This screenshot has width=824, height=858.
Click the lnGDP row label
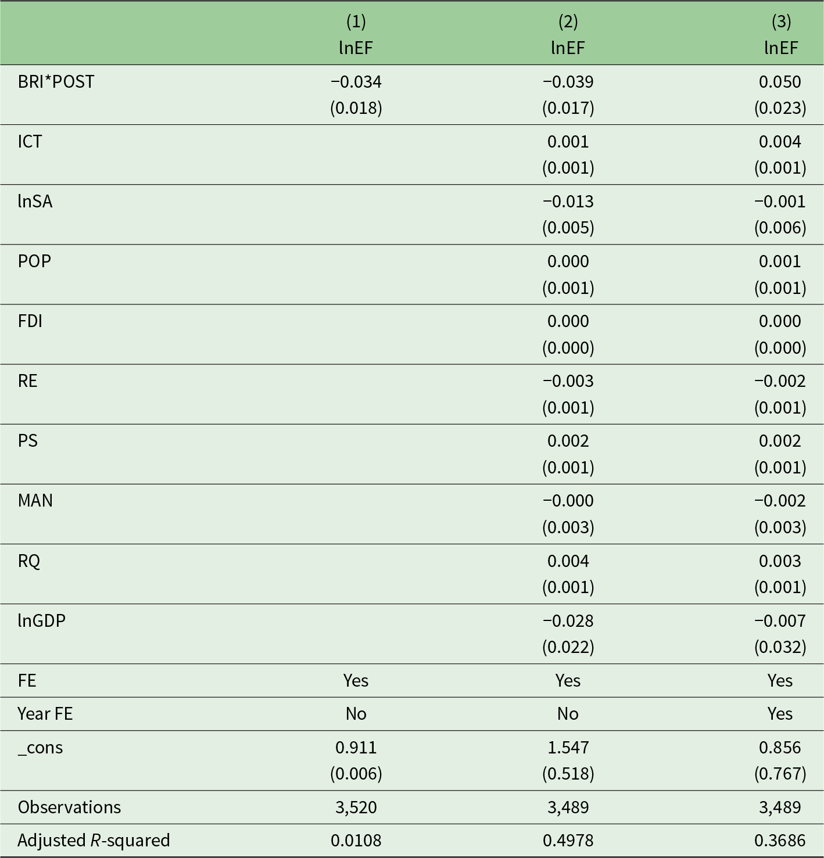tap(41, 620)
